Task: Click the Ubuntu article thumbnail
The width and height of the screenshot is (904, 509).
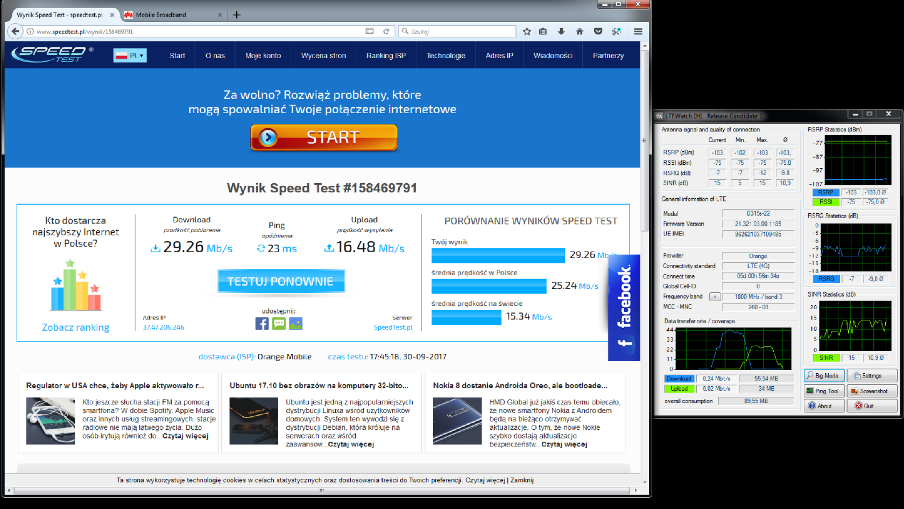Action: click(x=254, y=421)
